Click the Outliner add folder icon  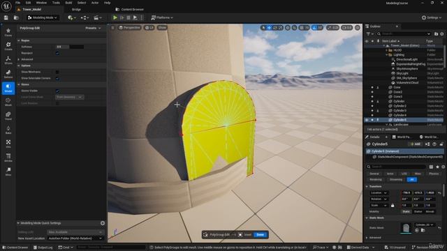[436, 34]
